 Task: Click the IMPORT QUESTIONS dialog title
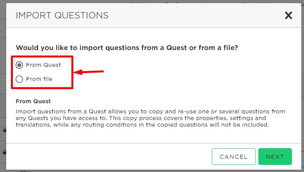tap(62, 15)
